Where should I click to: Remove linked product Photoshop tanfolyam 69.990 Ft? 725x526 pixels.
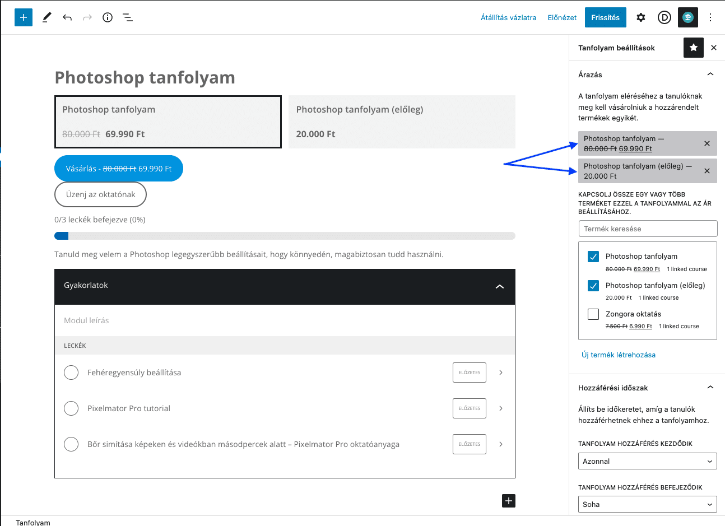point(707,143)
